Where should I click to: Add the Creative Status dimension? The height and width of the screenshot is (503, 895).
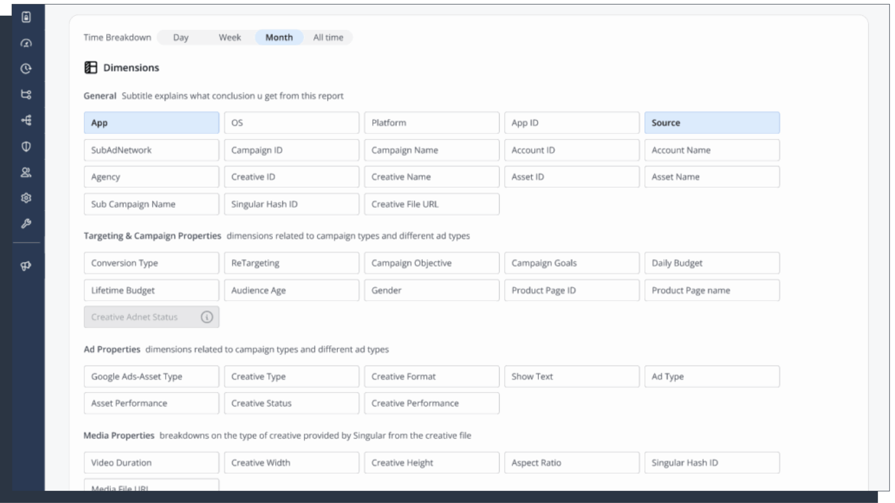coord(292,403)
